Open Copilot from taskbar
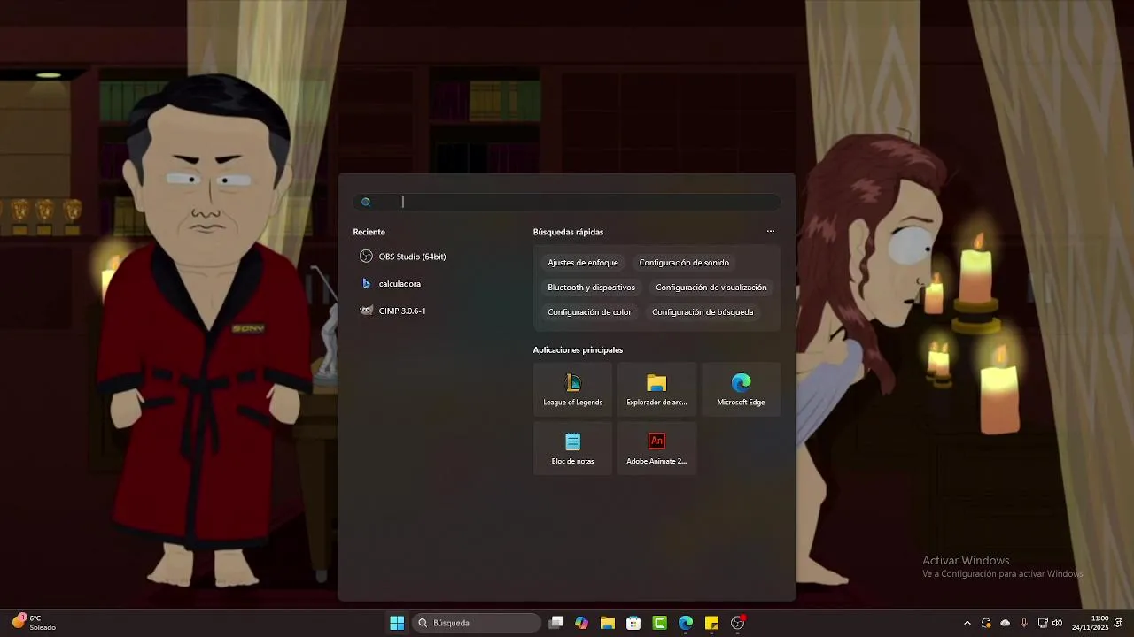The image size is (1134, 637). (582, 623)
